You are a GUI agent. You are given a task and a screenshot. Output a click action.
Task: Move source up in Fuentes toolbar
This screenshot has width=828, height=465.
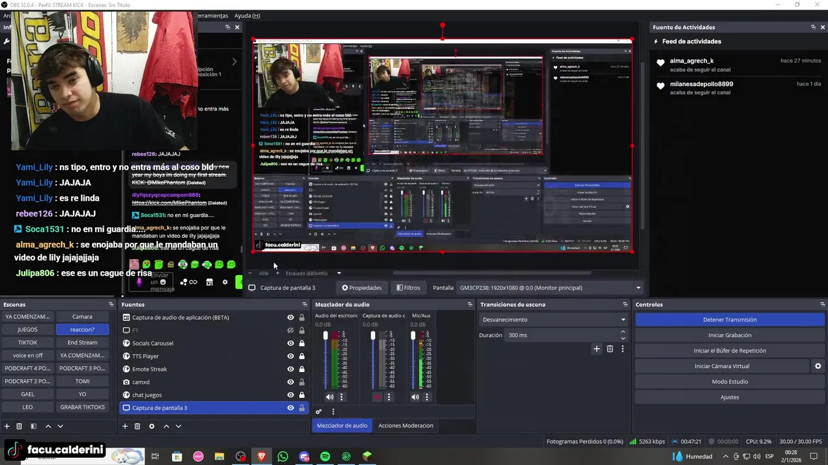coord(166,426)
